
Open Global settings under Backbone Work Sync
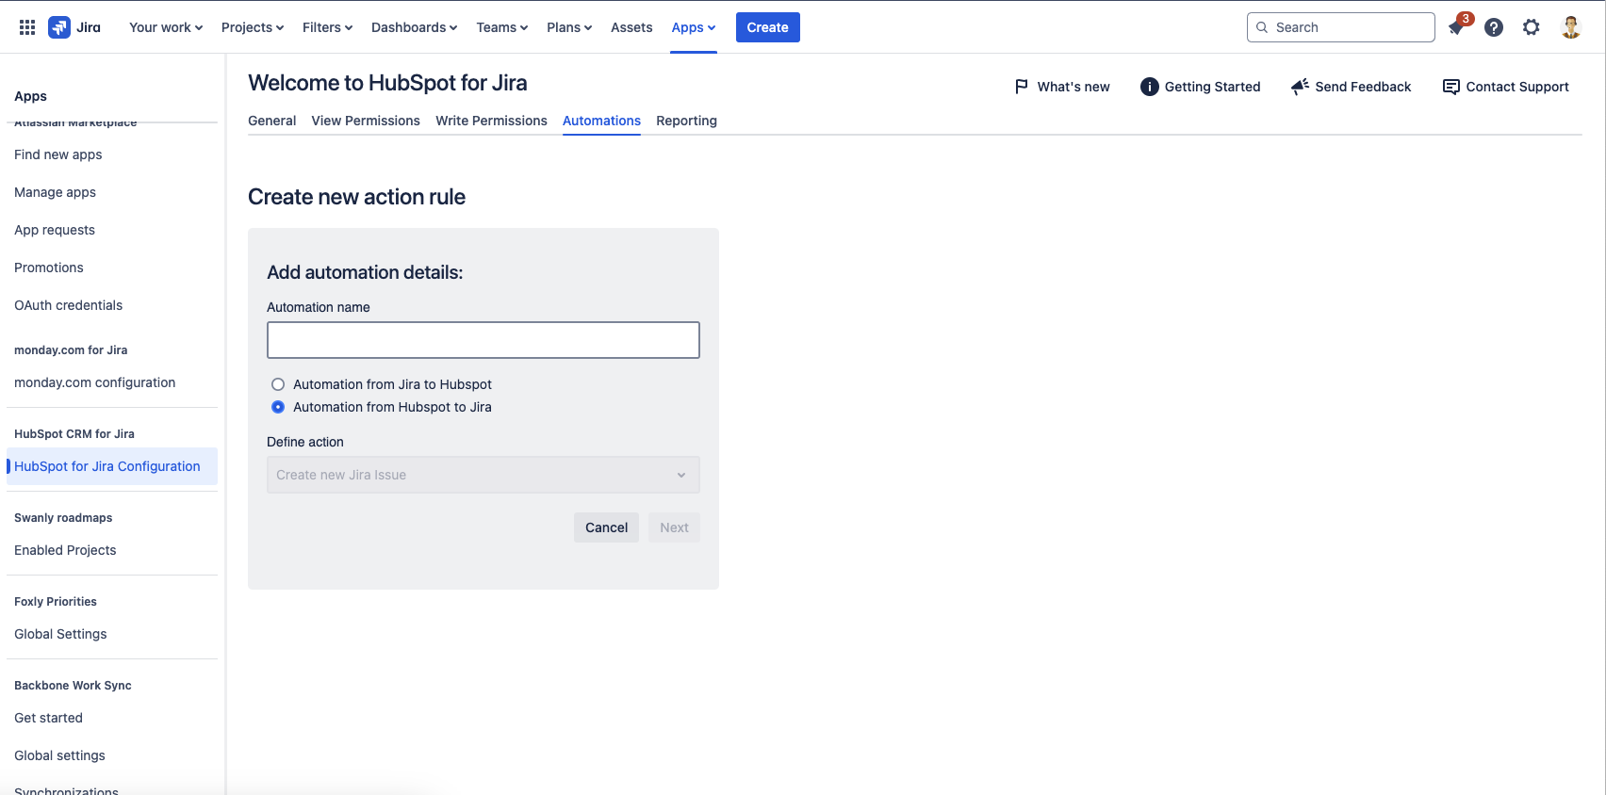pyautogui.click(x=59, y=755)
